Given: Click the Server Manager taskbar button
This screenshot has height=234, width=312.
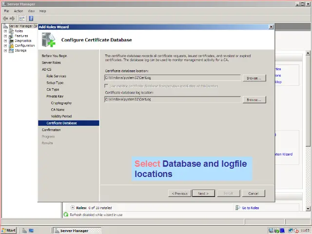Looking at the screenshot, I should pyautogui.click(x=77, y=231).
